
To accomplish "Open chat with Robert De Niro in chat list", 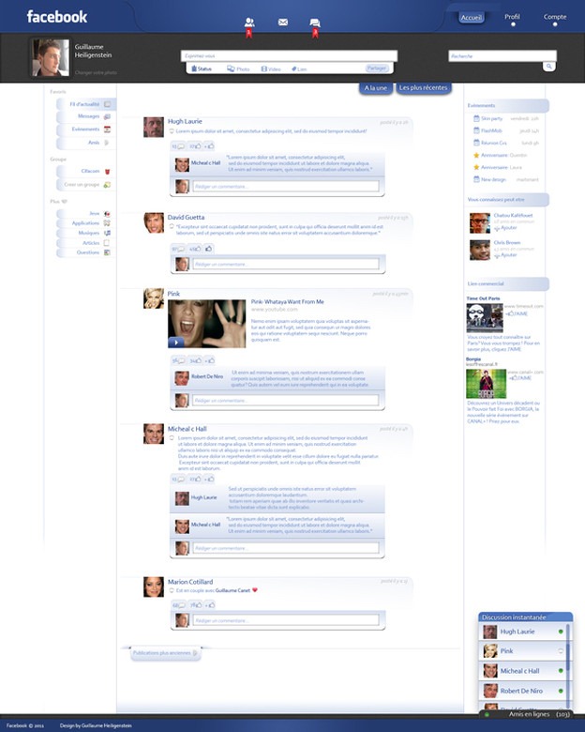I will [x=522, y=691].
